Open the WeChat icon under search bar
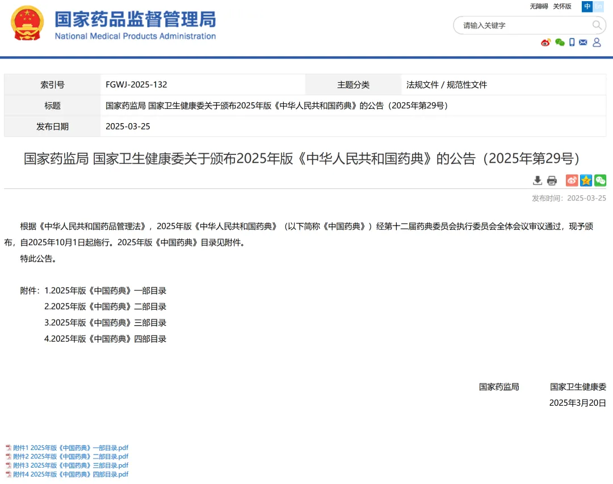 [x=560, y=43]
